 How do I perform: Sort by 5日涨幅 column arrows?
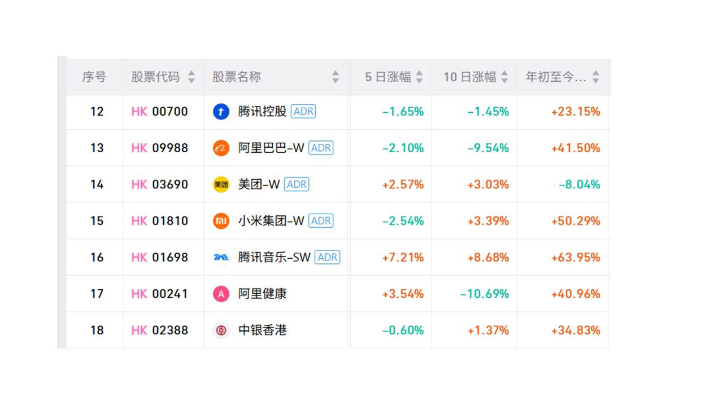click(x=419, y=77)
